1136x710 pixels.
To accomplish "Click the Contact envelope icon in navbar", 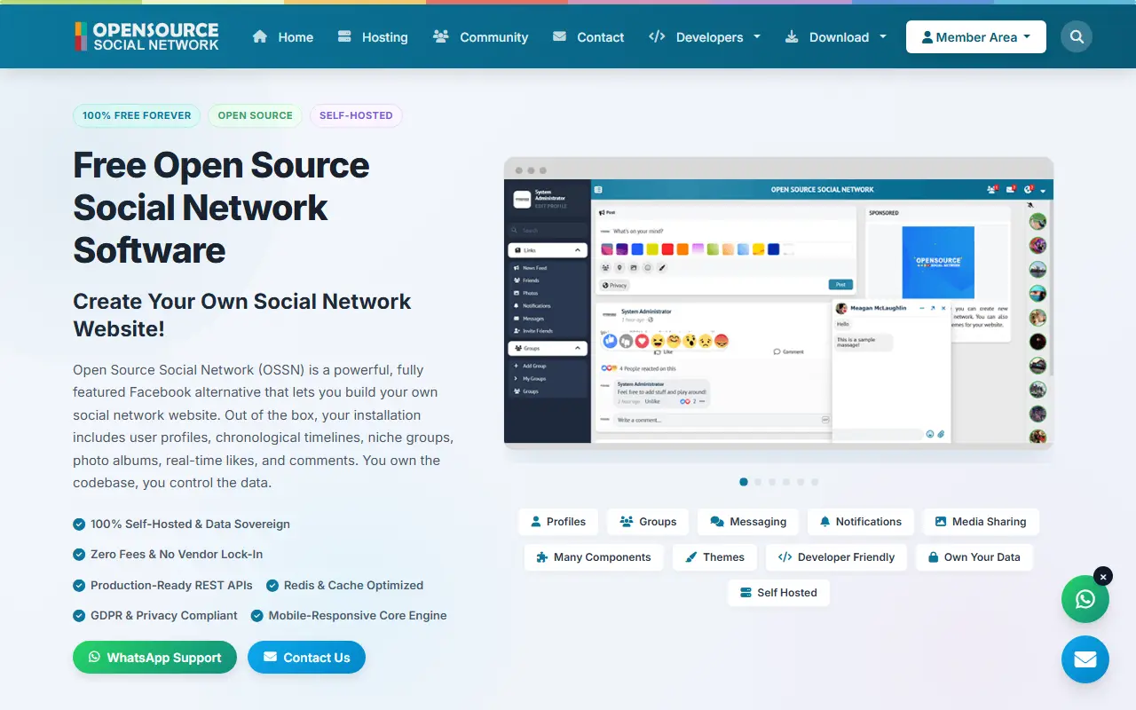I will point(559,36).
